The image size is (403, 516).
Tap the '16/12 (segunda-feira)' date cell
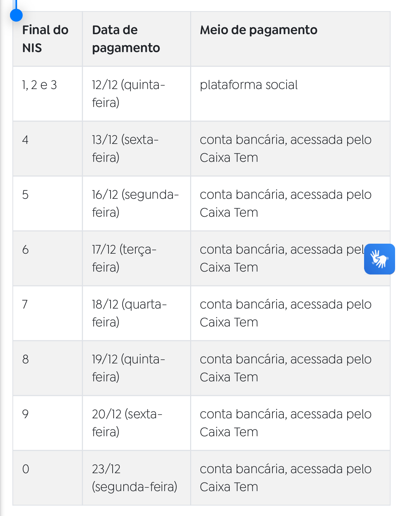click(136, 203)
